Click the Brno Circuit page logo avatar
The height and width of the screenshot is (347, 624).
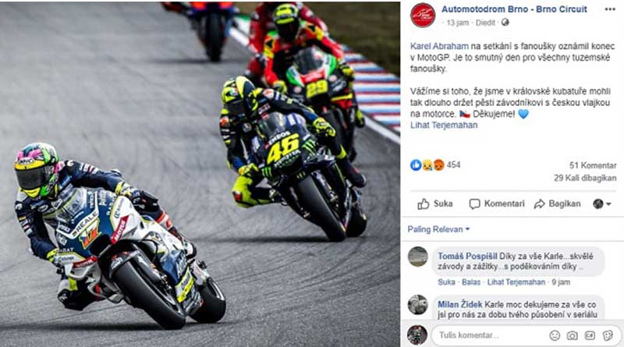(423, 15)
